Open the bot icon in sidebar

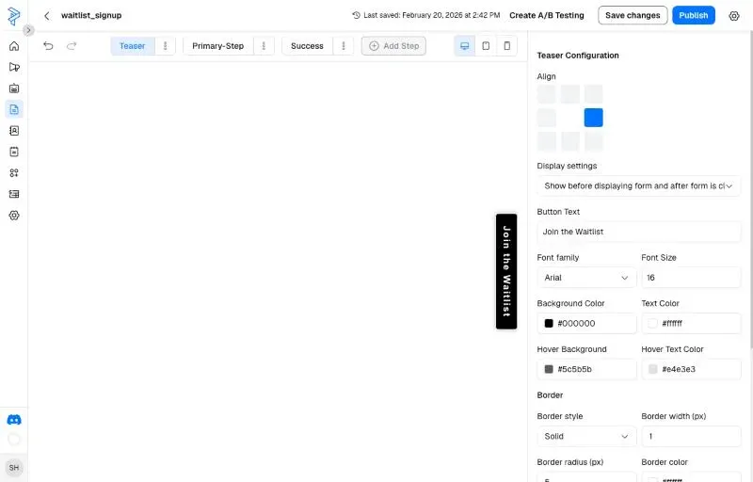pos(14,88)
